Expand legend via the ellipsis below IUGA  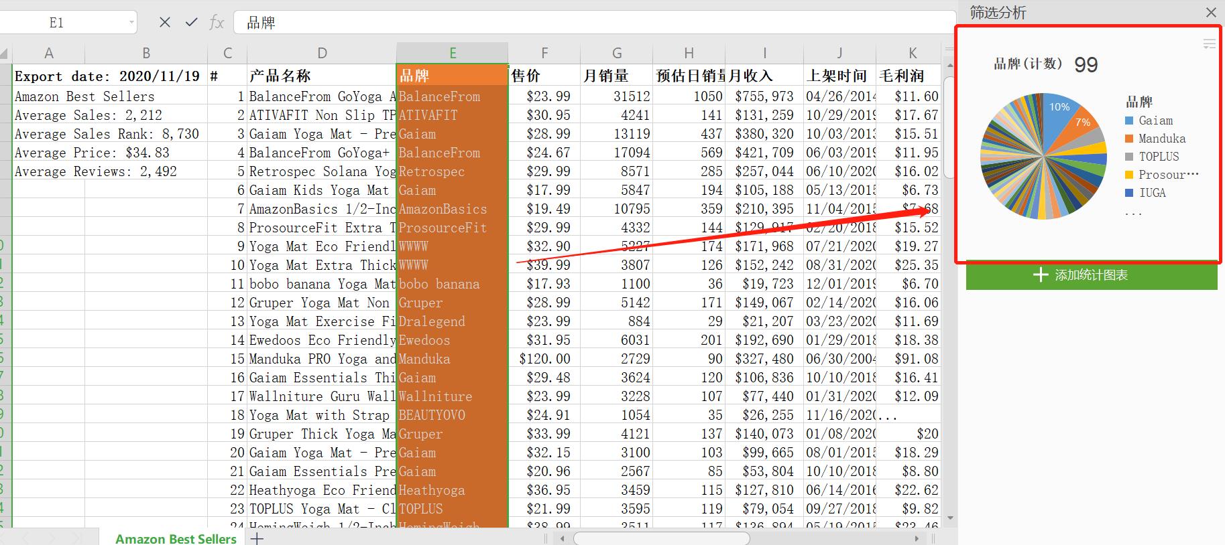pyautogui.click(x=1132, y=214)
